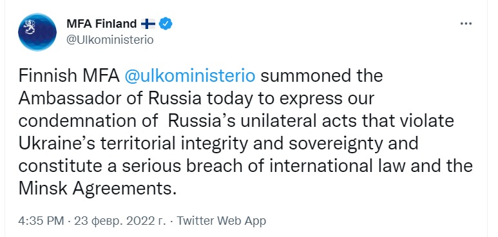Click the word "sovereignty" in the tweet
Screen dimensions: 498x237
point(336,144)
